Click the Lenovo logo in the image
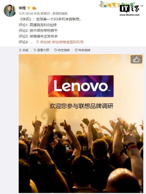Image resolution: width=146 pixels, height=194 pixels. point(81,86)
